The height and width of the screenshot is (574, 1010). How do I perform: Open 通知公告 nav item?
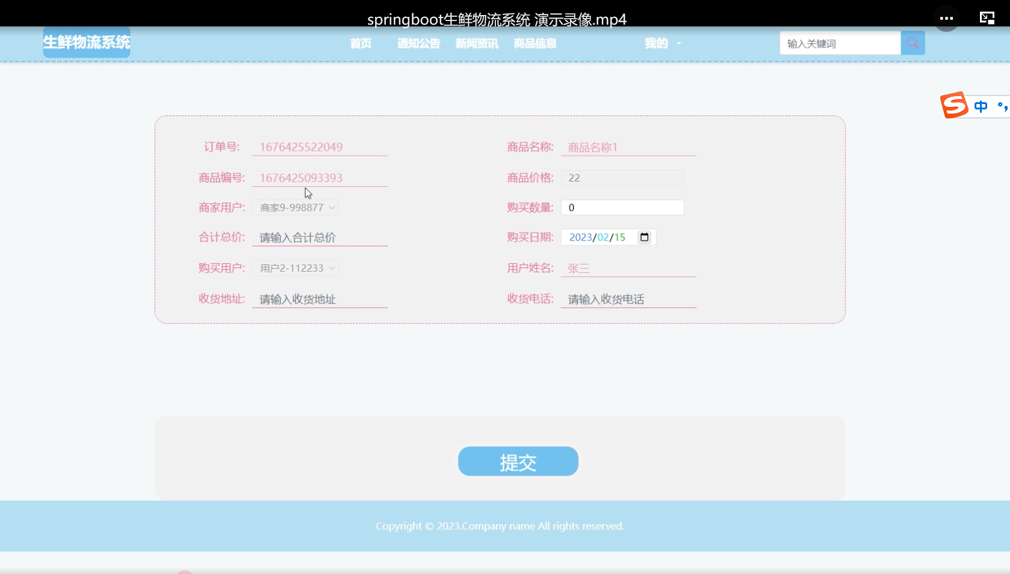click(418, 43)
